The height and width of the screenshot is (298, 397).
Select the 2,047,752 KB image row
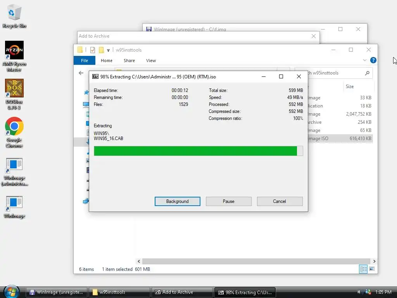340,114
